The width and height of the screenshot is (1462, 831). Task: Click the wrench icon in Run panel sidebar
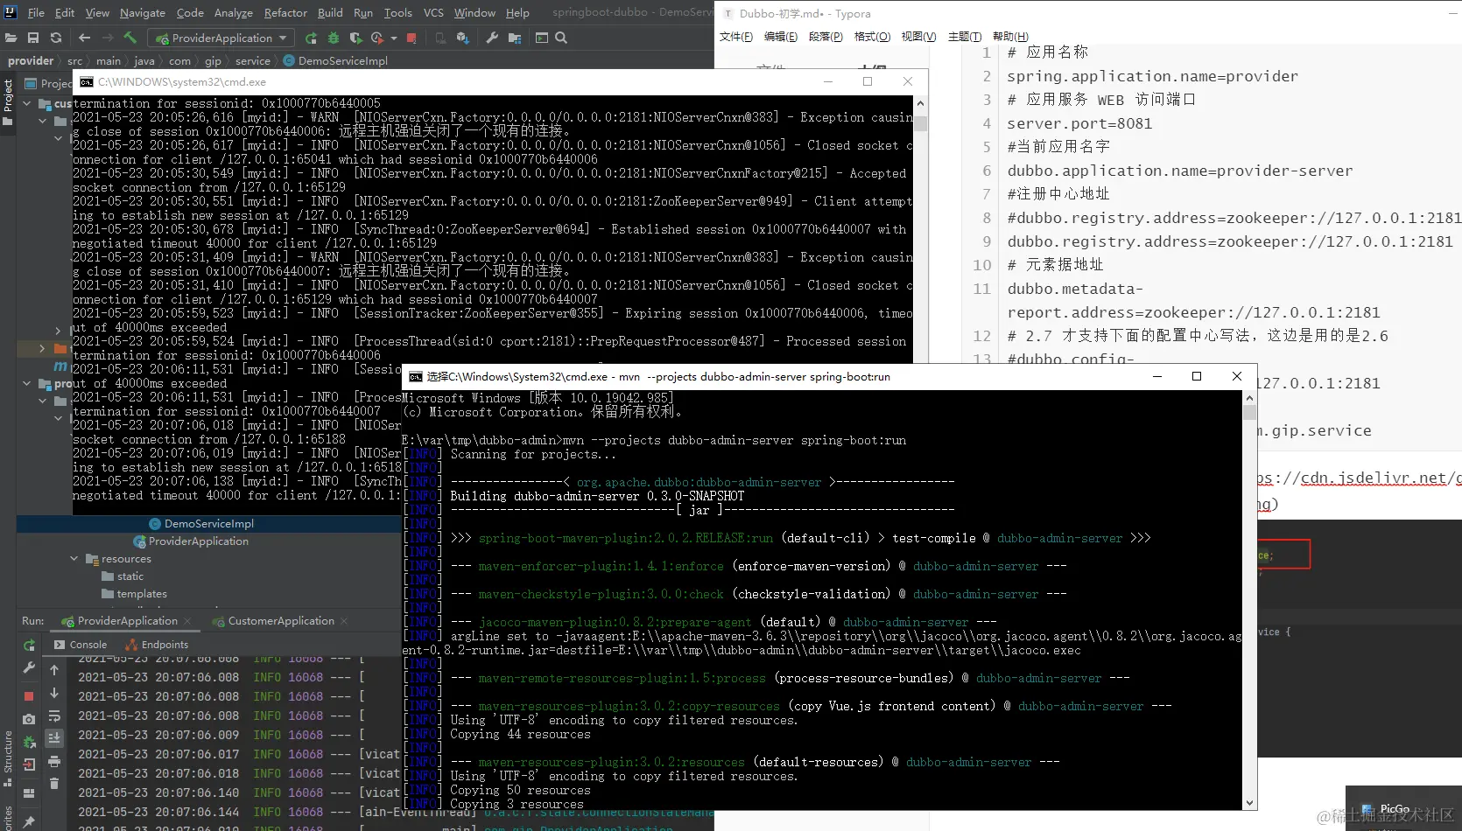pos(29,667)
